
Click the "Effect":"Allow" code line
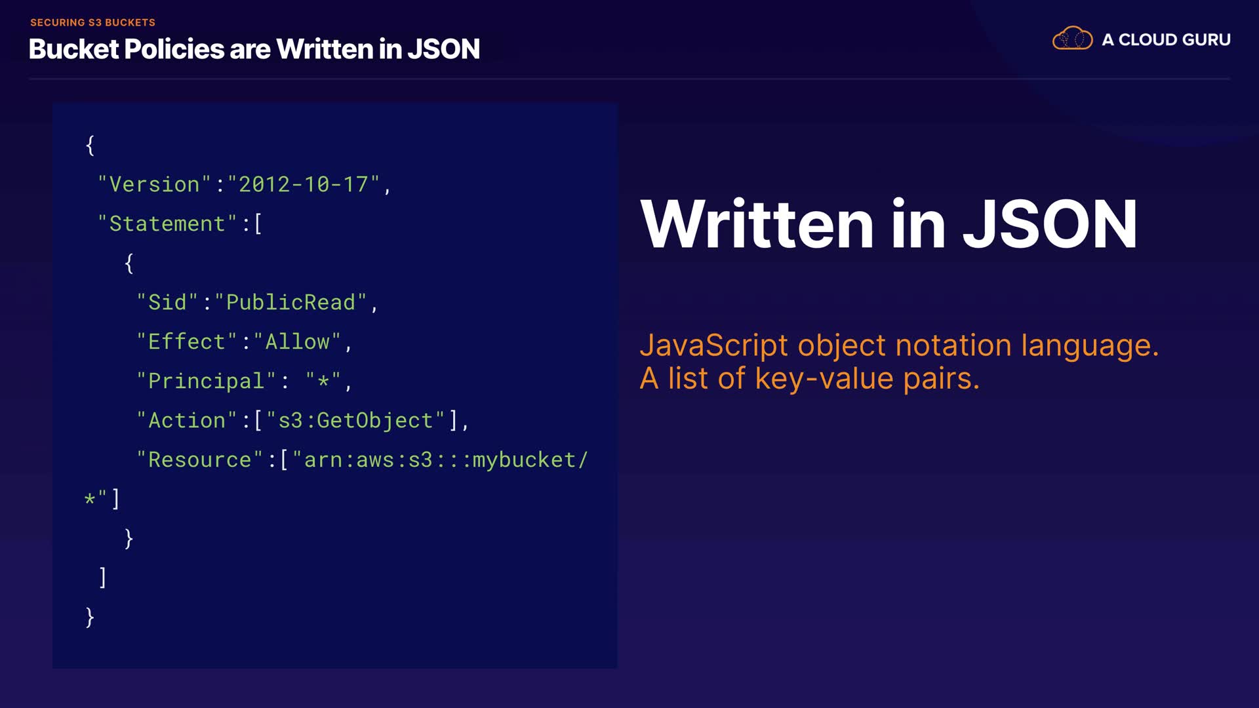(244, 342)
